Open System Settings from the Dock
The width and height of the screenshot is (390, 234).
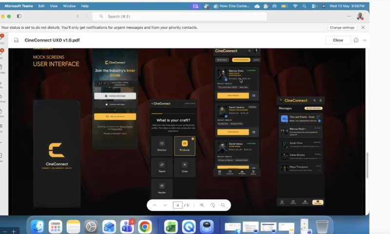[x=91, y=227]
